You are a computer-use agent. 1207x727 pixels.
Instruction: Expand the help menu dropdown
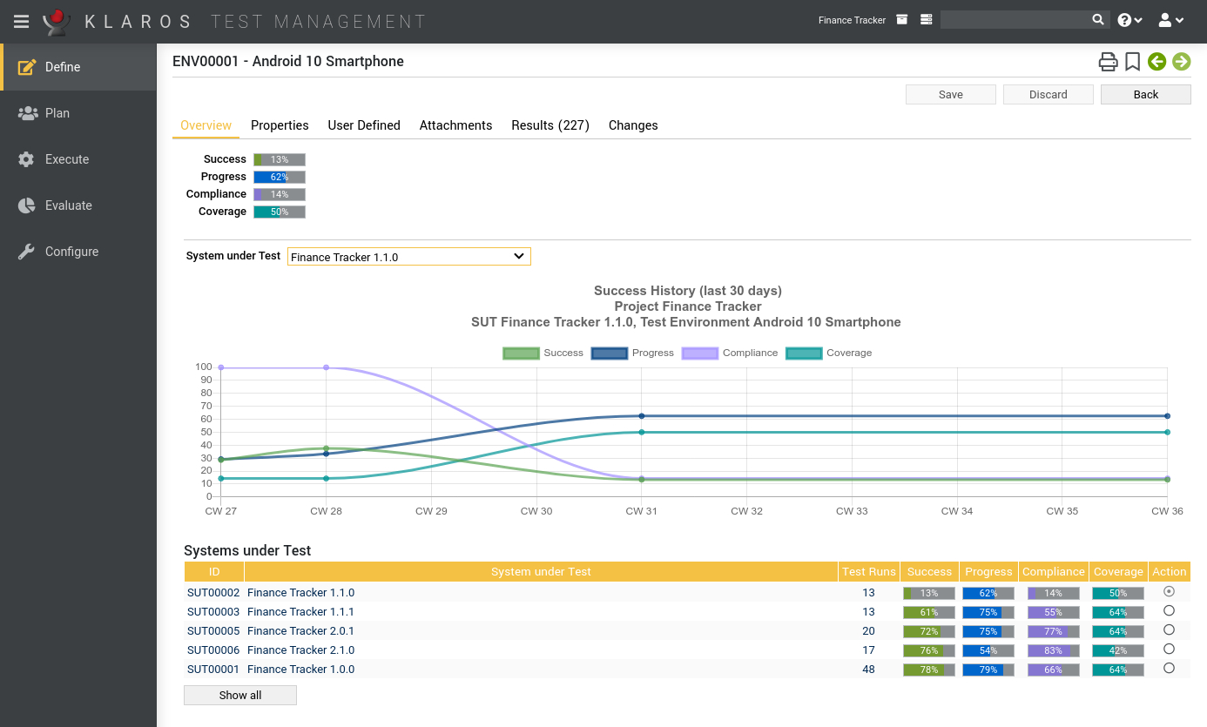[1129, 20]
